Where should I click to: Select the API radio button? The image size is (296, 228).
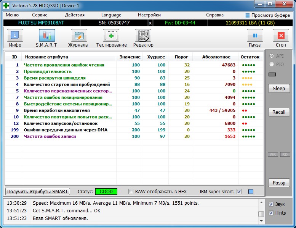pyautogui.click(x=272, y=56)
